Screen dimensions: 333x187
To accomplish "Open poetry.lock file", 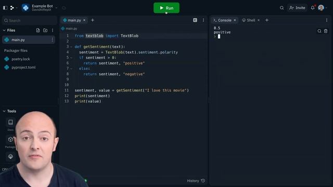I will click(x=21, y=59).
